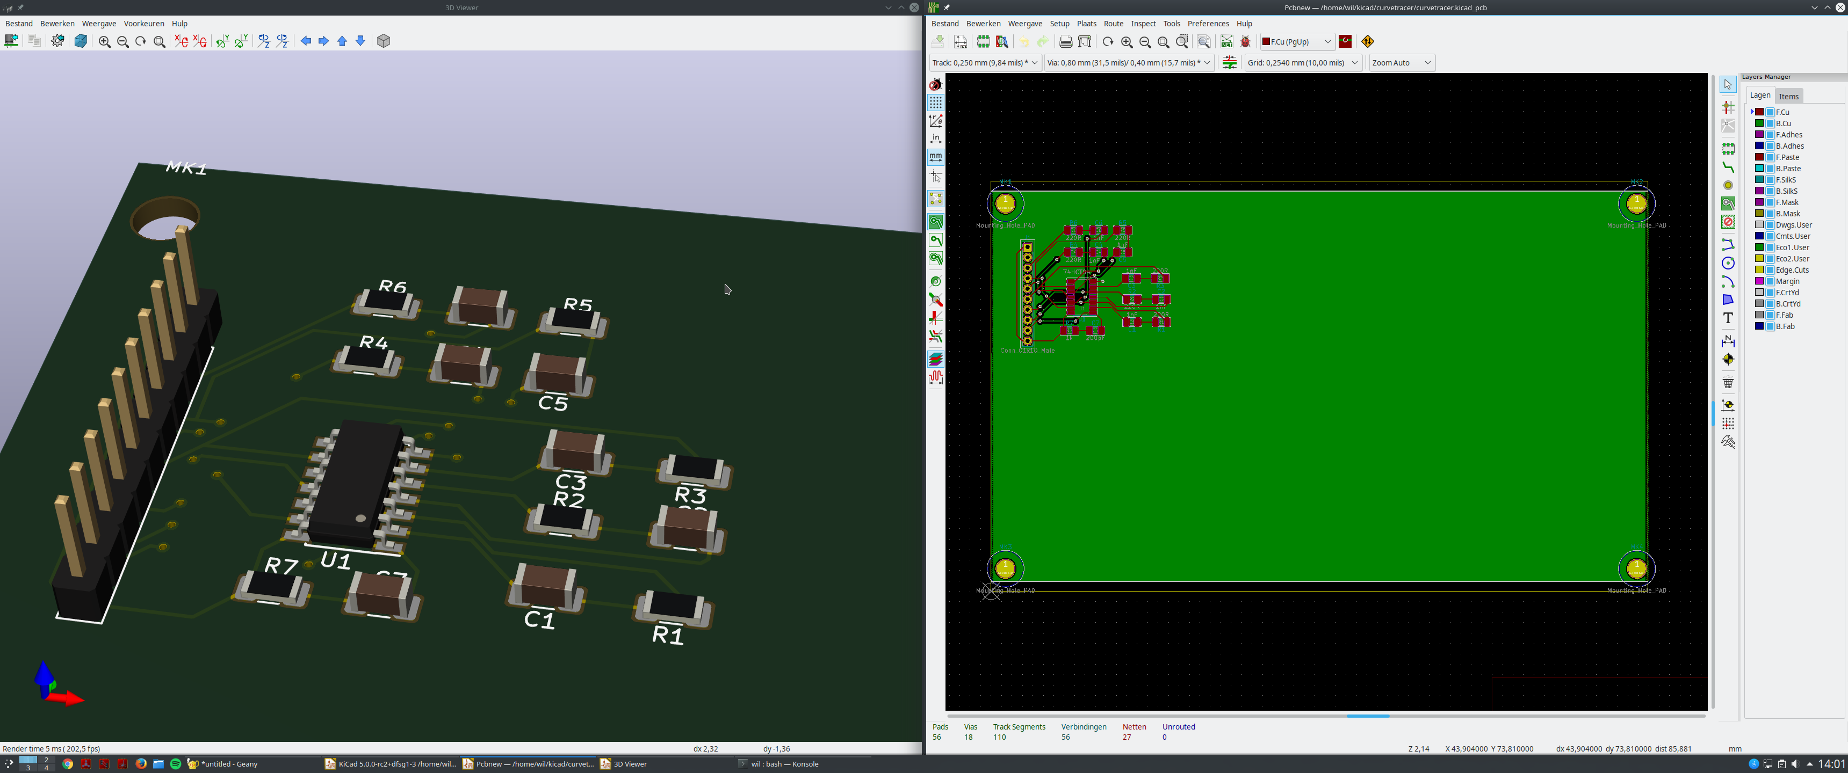Select the Add text tool
This screenshot has height=773, width=1848.
point(1728,318)
